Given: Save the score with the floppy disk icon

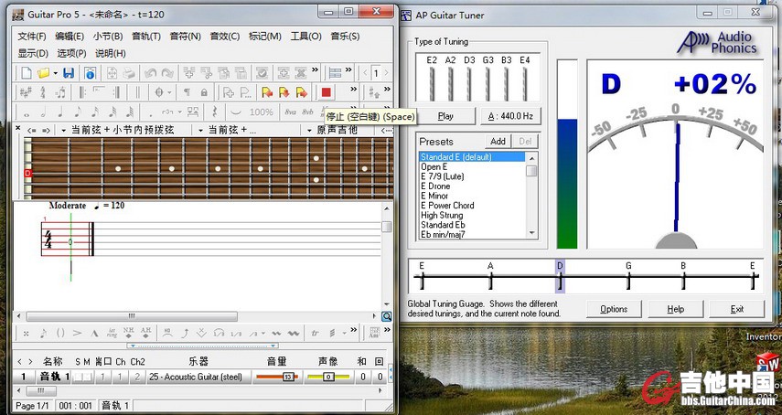Looking at the screenshot, I should [69, 73].
